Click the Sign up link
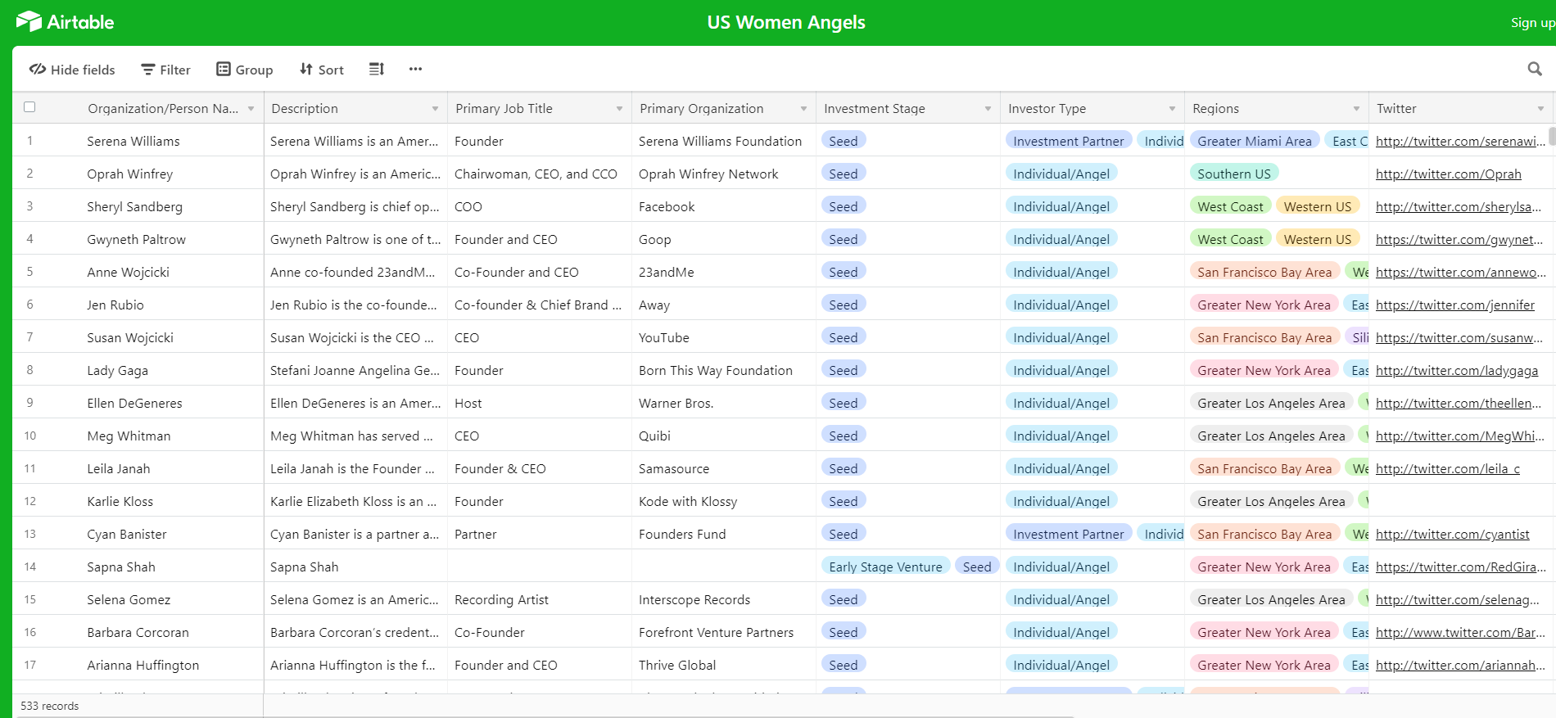The height and width of the screenshot is (718, 1556). point(1531,23)
